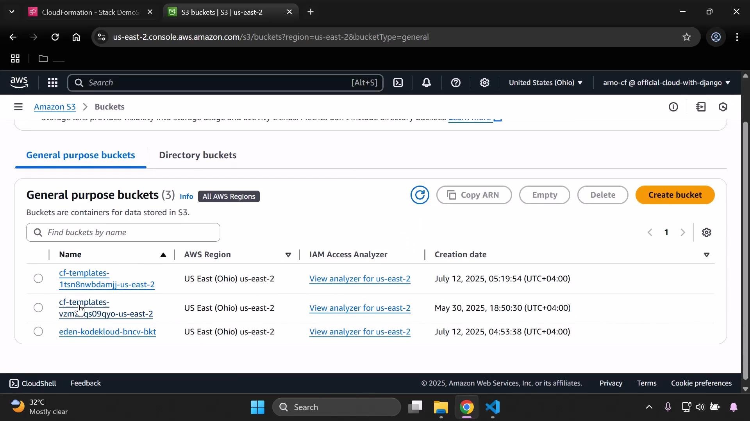View site information in address bar
The height and width of the screenshot is (421, 750).
pos(102,37)
